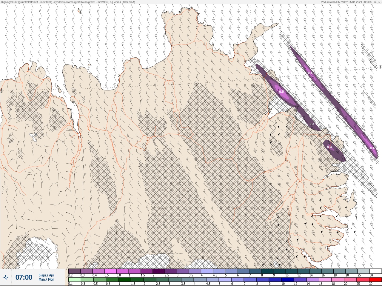Select the bright red 30 swatch on rain scale

[375, 280]
